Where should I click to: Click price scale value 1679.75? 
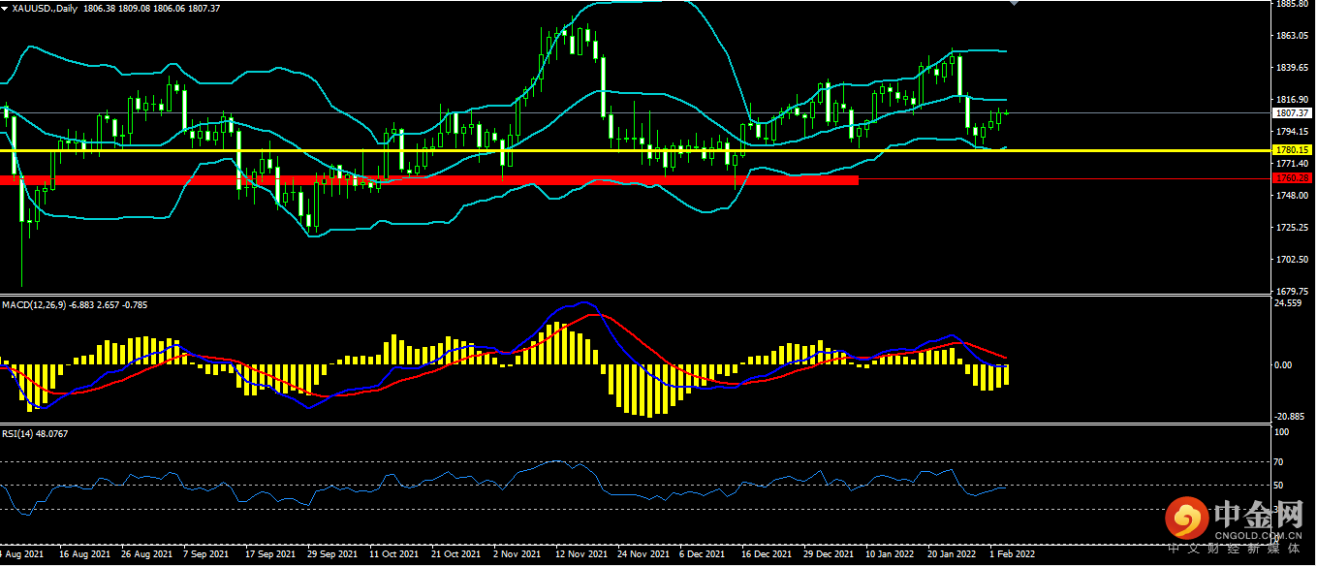point(1294,291)
